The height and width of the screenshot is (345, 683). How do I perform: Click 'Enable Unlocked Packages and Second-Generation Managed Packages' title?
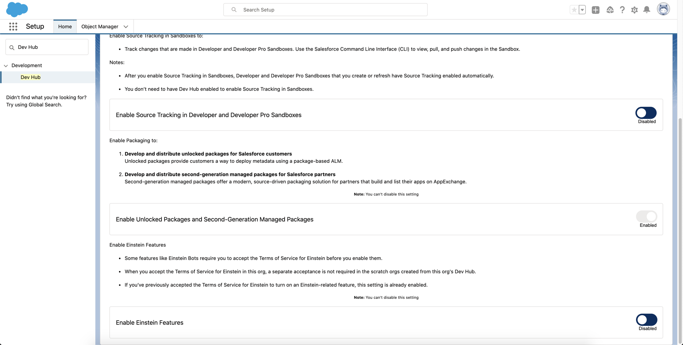(x=215, y=219)
